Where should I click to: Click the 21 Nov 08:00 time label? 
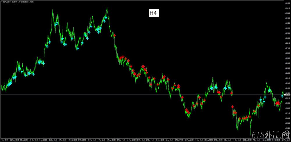pyautogui.click(x=15, y=140)
